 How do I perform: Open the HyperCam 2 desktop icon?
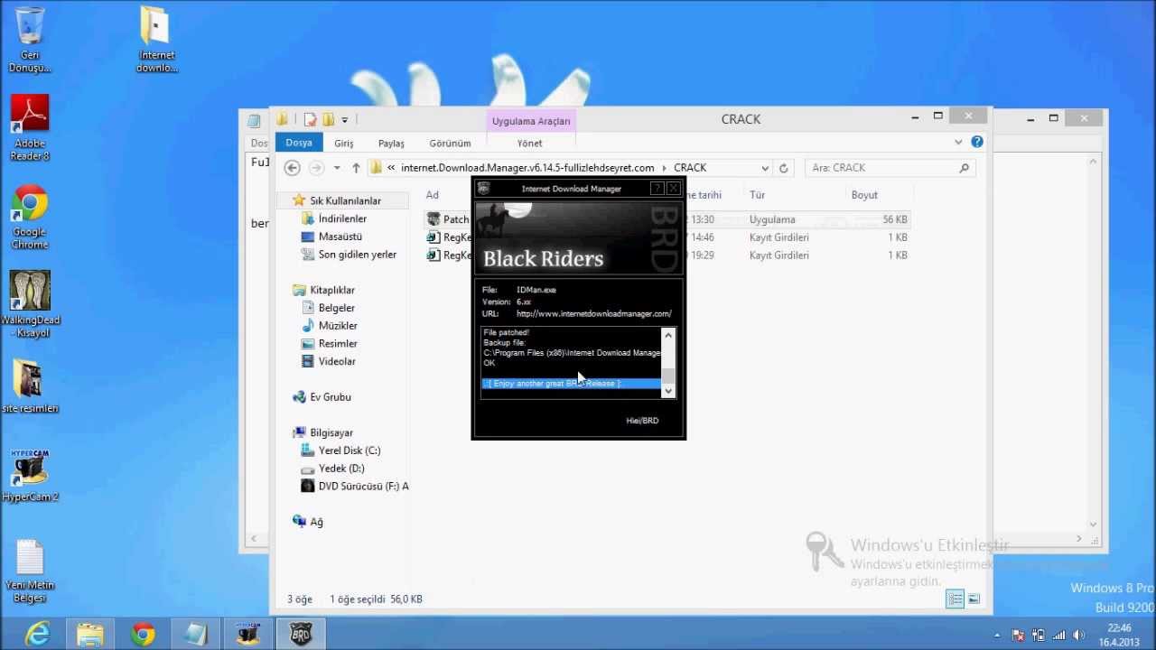30,476
